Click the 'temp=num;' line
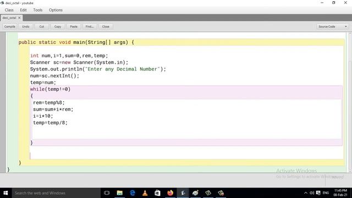The width and height of the screenshot is (352, 198). pos(43,82)
